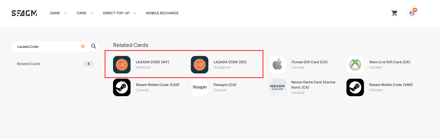Open the MOBILE RECHARGE menu item

pos(162,13)
